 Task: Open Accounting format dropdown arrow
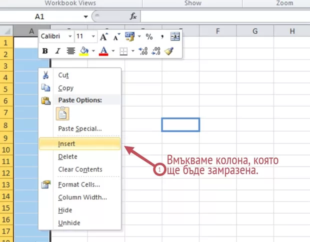point(139,36)
